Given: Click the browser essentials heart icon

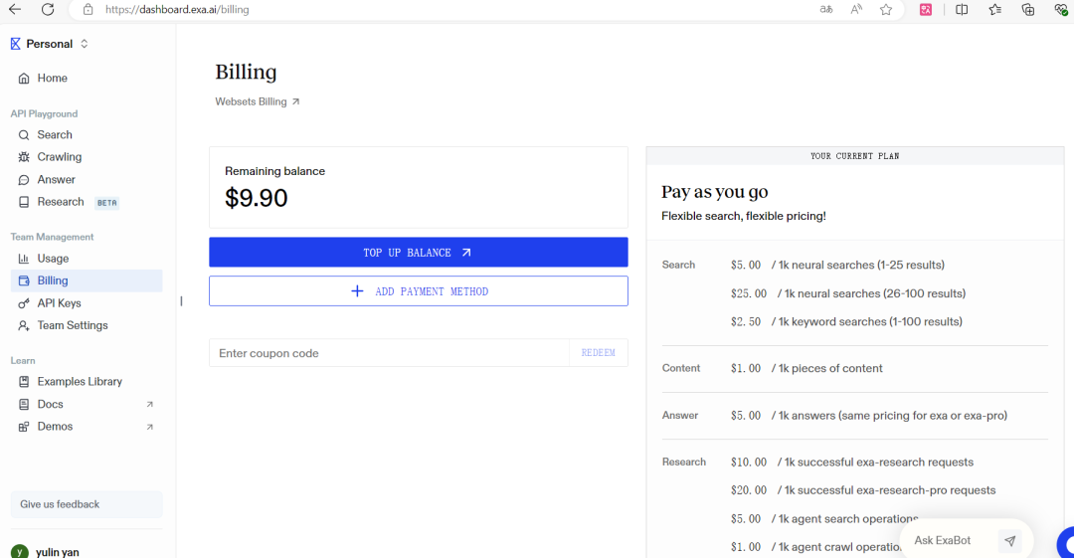Looking at the screenshot, I should coord(1061,10).
